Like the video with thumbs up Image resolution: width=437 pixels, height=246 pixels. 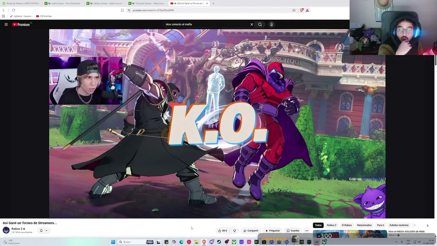[x=223, y=231]
